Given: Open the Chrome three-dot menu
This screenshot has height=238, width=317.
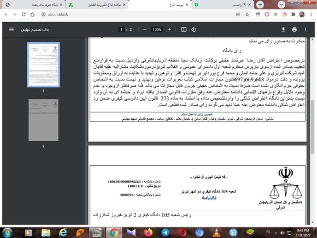Looking at the screenshot, I should click(x=311, y=14).
